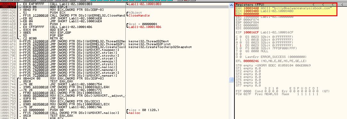347x119 pixels.
Task: Select the ESI register value 00000001
Action: click(251, 25)
